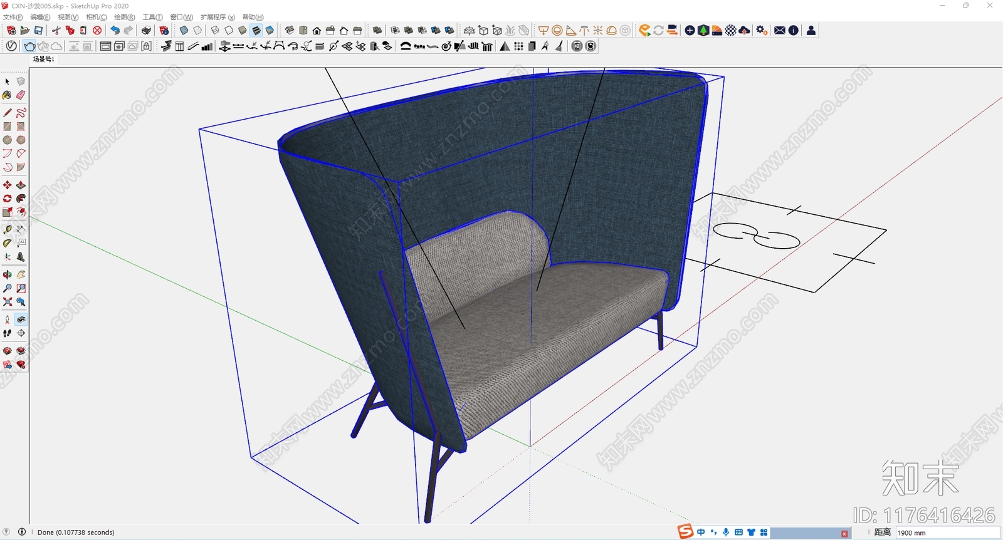1003x540 pixels.
Task: Open the 编辑(E) Edit menu
Action: 40,17
